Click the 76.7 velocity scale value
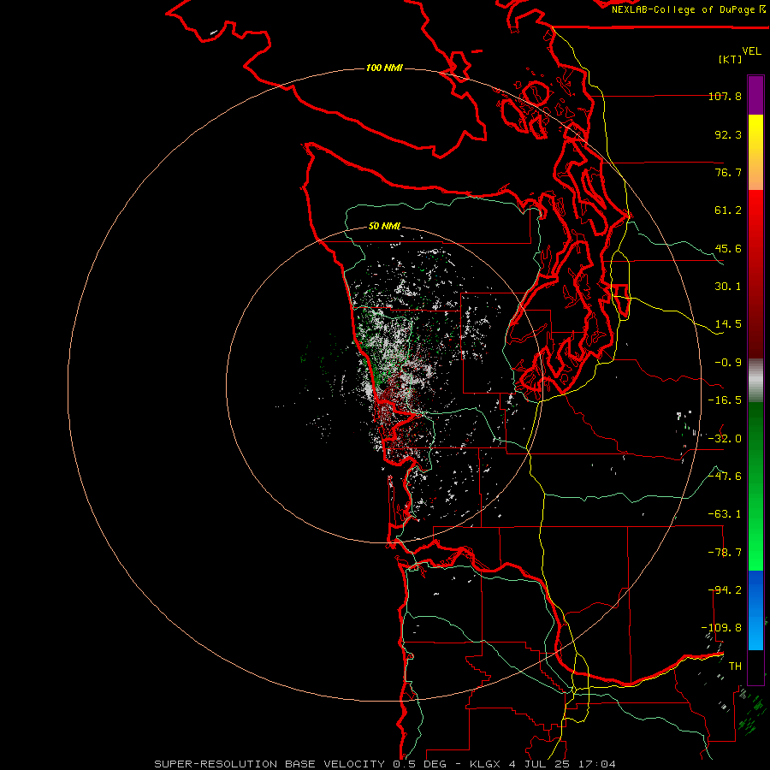 728,172
